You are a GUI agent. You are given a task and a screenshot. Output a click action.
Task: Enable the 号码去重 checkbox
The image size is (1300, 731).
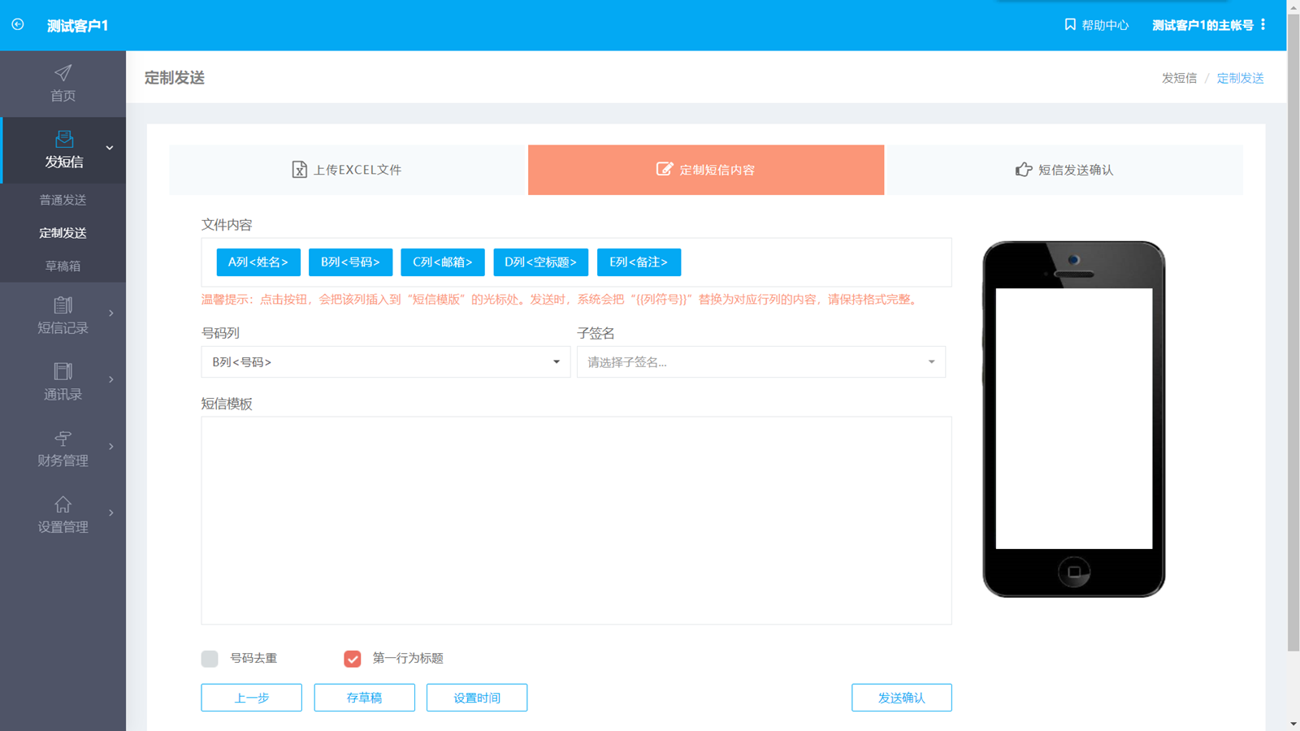click(210, 659)
